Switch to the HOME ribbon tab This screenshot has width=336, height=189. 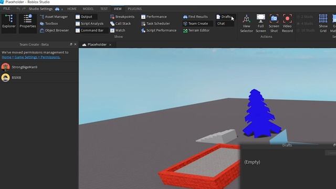pos(72,9)
